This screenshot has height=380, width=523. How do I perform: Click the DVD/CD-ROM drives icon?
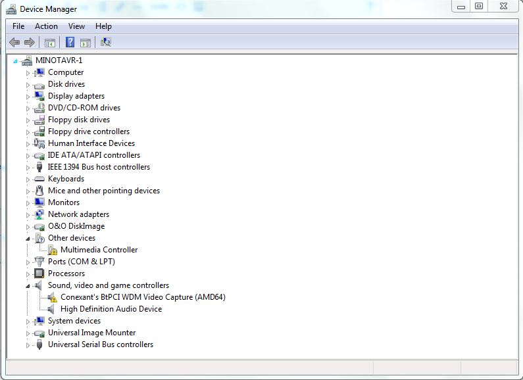click(x=39, y=108)
